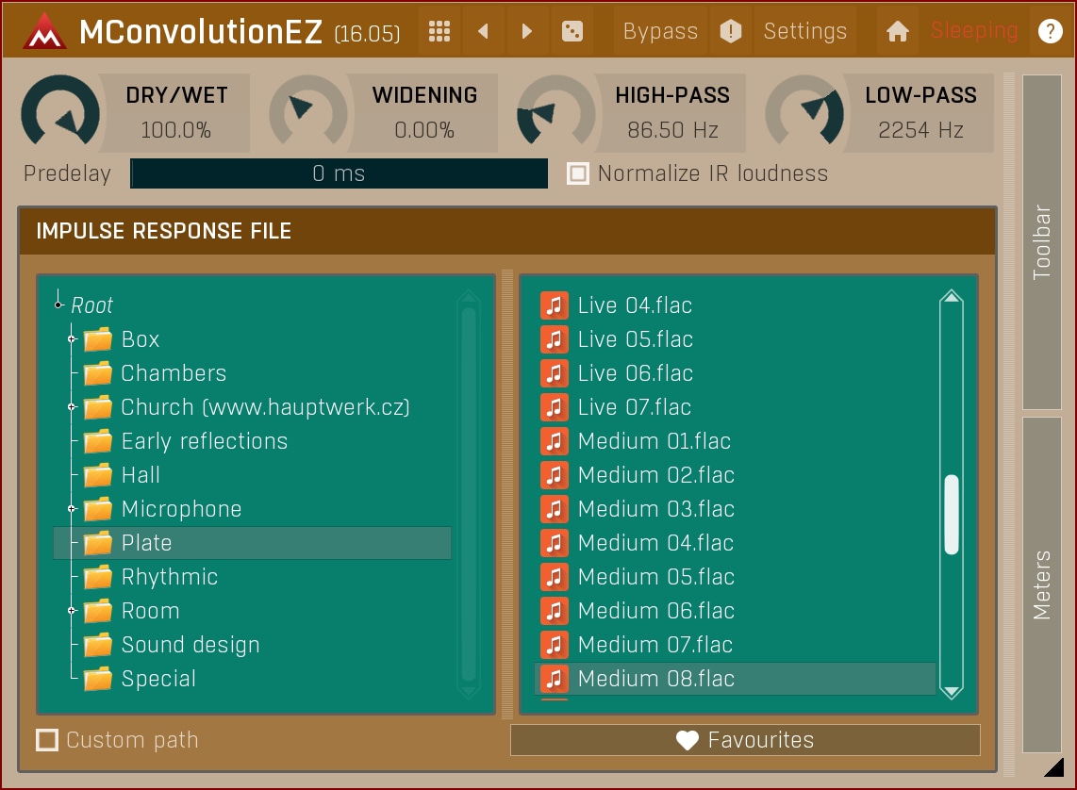
Task: Click the Predelay 0 ms slider
Action: coord(340,173)
